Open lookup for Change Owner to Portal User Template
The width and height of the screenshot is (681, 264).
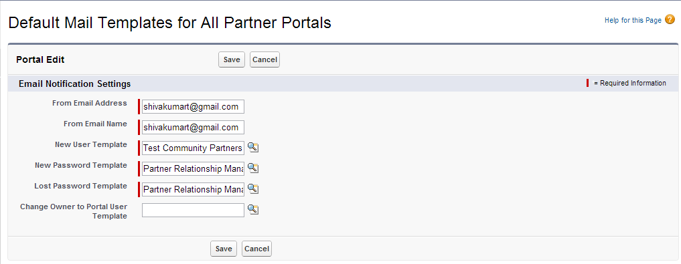[253, 210]
